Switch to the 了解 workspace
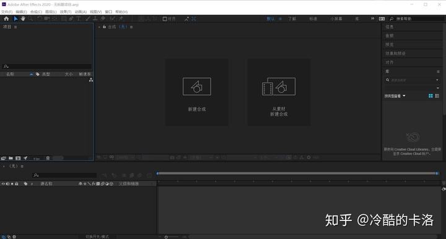Viewport: 446px width, 239px height. click(x=292, y=19)
